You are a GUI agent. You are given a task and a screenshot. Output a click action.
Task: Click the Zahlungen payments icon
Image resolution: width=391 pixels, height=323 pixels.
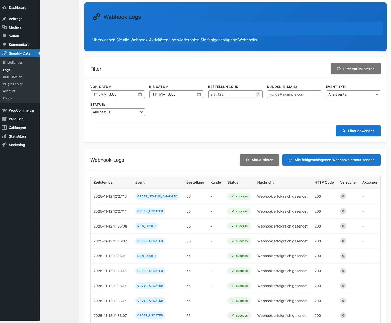coord(4,127)
